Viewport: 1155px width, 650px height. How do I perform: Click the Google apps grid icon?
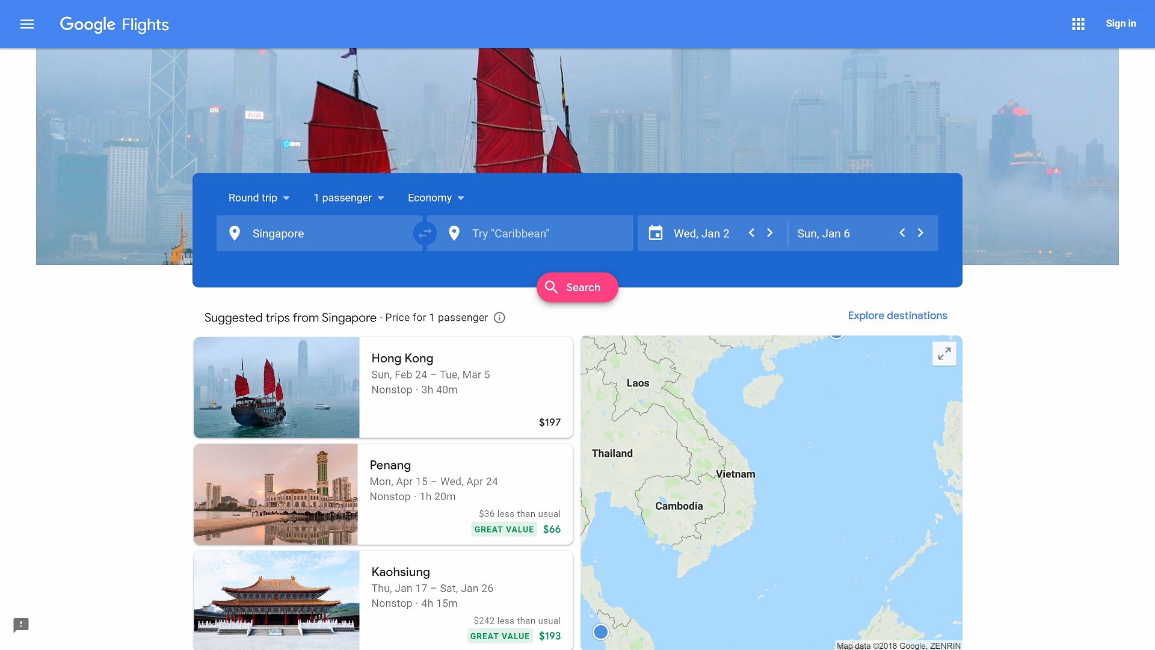[1077, 23]
